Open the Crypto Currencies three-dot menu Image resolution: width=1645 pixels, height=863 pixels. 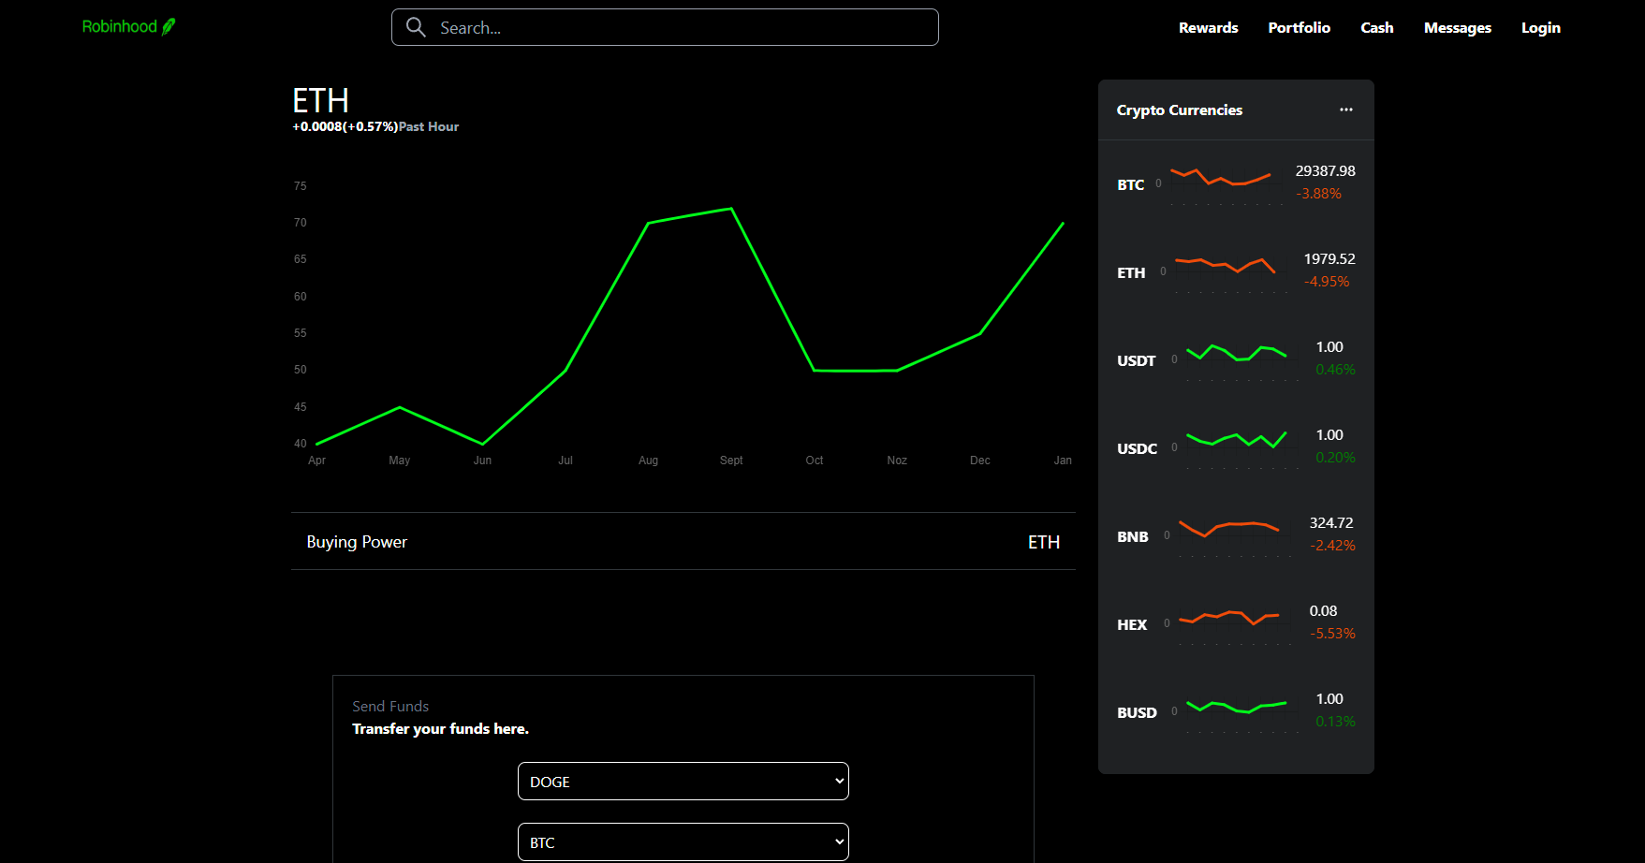coord(1346,110)
